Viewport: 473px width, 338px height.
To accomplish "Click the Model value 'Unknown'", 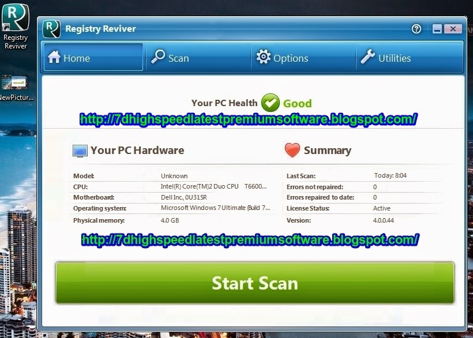I will (174, 176).
